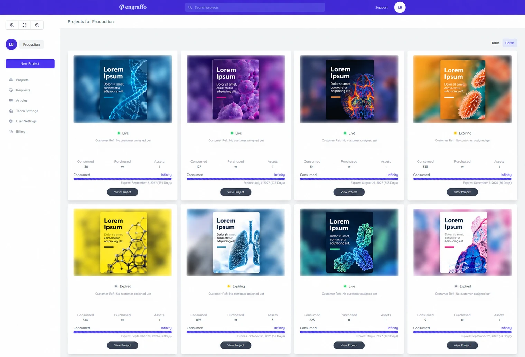Click Expiring status on lungs card

coord(236,286)
